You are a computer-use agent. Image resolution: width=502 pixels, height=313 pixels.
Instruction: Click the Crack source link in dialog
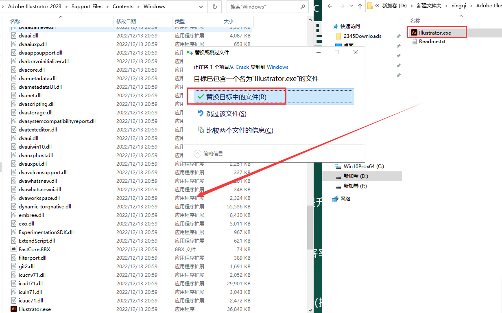pos(242,67)
